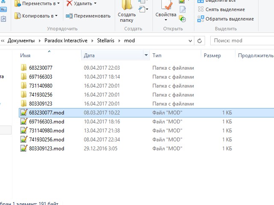Open the 'Копировать в' copy menu
Screen dimensions: 274x205
click(x=36, y=16)
